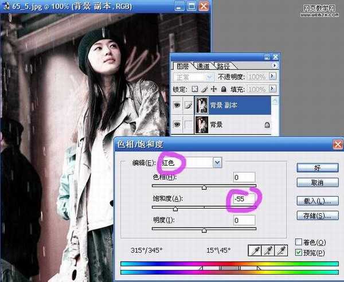Expand the 填充 fill slider arrow
The image size is (344, 282).
point(272,89)
